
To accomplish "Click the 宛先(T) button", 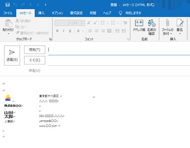I will [35, 50].
